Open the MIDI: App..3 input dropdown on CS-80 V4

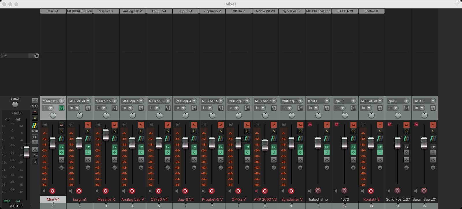tap(159, 101)
